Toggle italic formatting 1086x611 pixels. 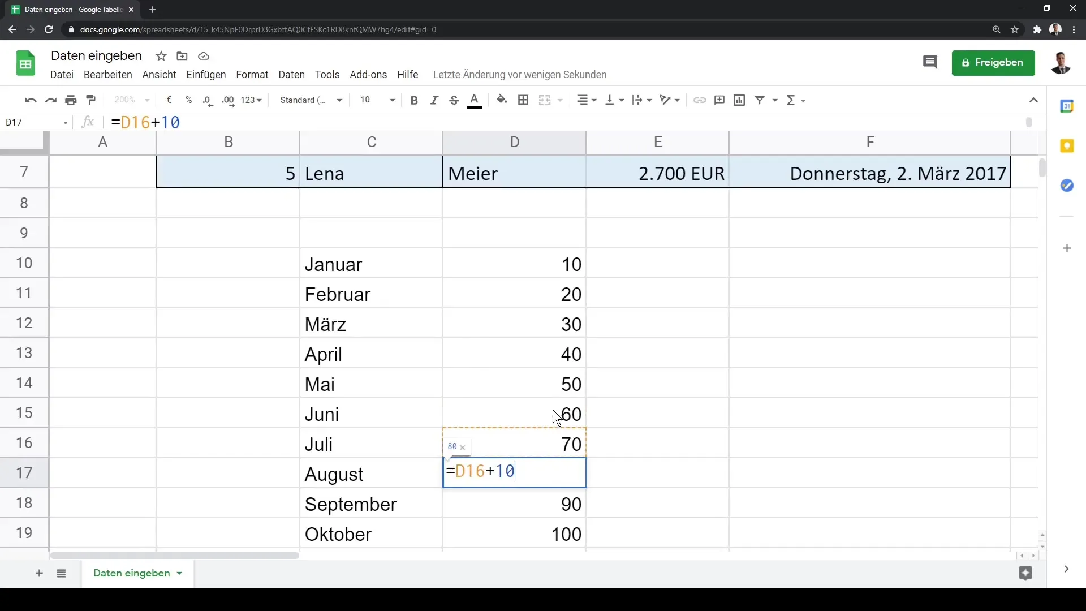(x=434, y=100)
